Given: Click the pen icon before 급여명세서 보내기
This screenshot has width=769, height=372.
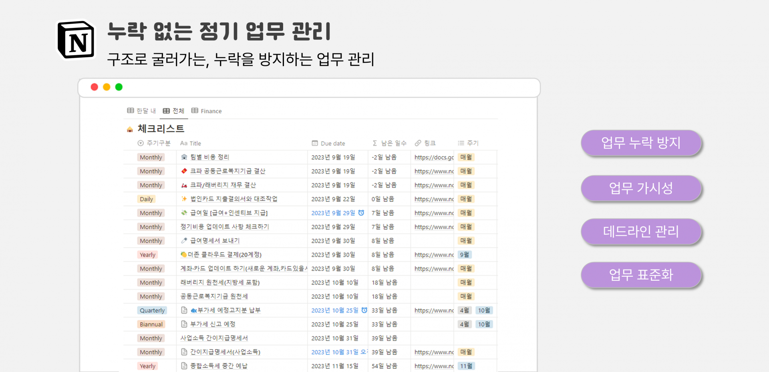Looking at the screenshot, I should pos(184,241).
